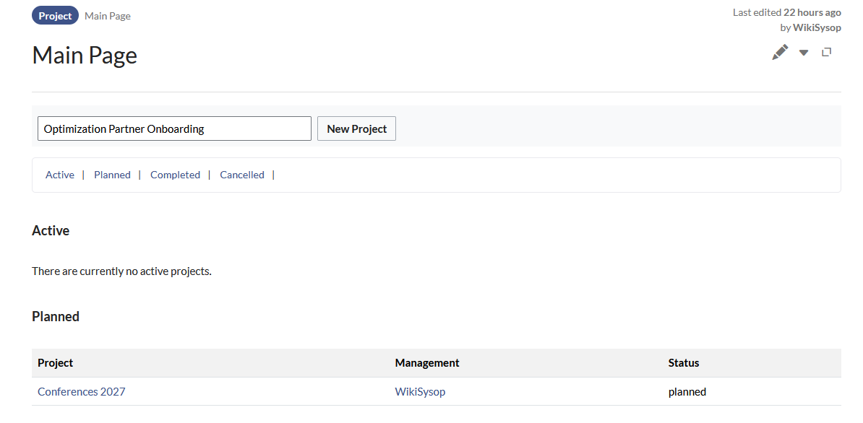Open the Conferences 2027 project
The image size is (863, 423).
82,391
